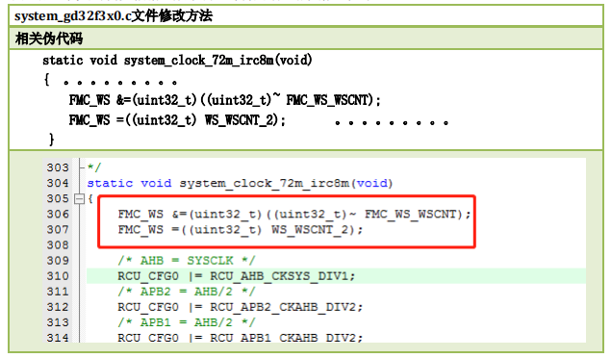Click pseudocode line 'FMC_WS =((uint32_t) WS_WSCNT_2);'
This screenshot has height=358, width=611.
(177, 120)
